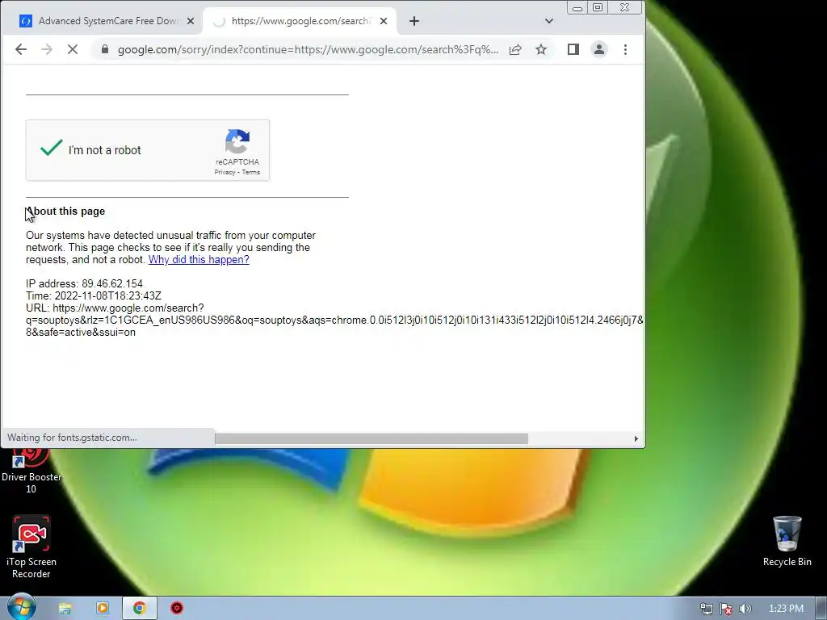Launch iTop Screen Recorder desktop icon

31,547
